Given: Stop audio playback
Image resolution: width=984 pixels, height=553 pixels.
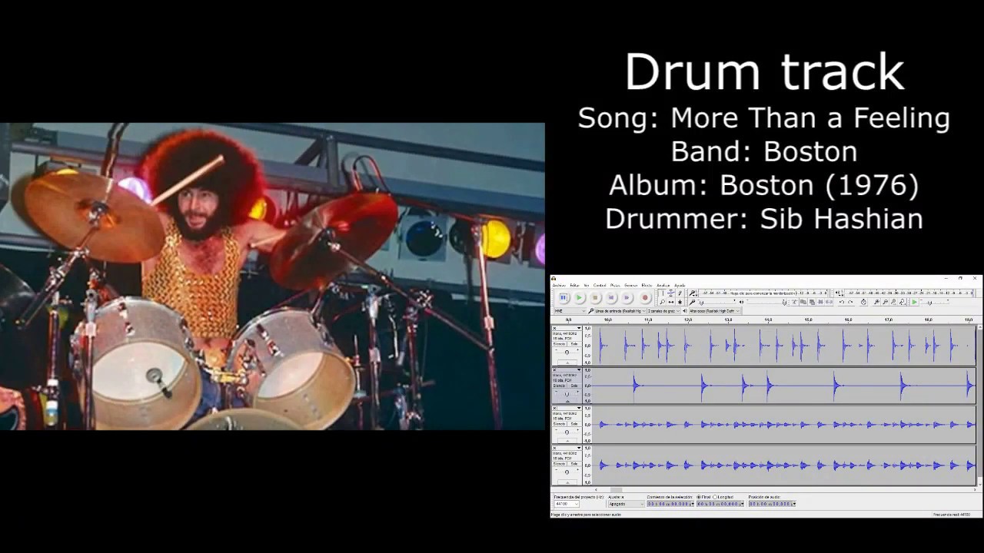Looking at the screenshot, I should pos(595,297).
